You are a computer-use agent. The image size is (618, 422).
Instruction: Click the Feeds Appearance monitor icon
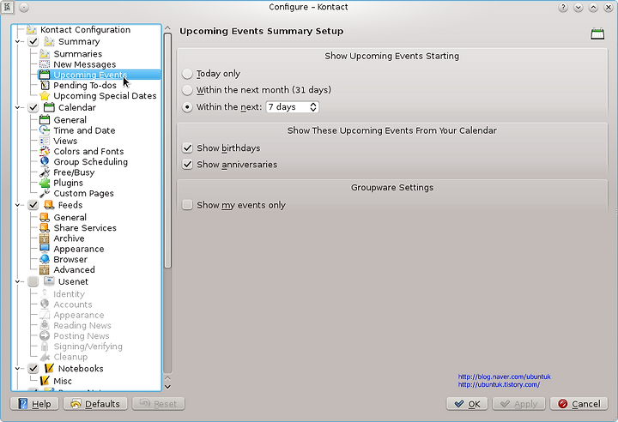[x=45, y=249]
